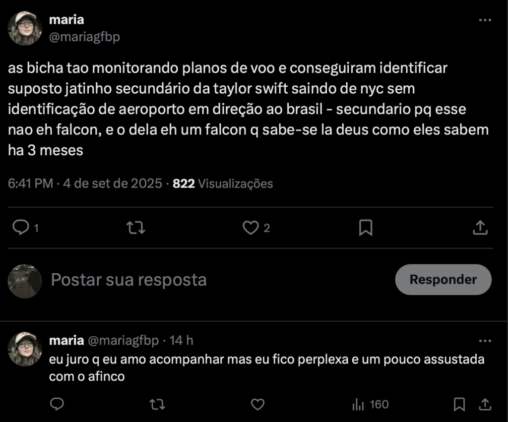Open the more options menu on the reply
508x422 pixels.
point(485,340)
